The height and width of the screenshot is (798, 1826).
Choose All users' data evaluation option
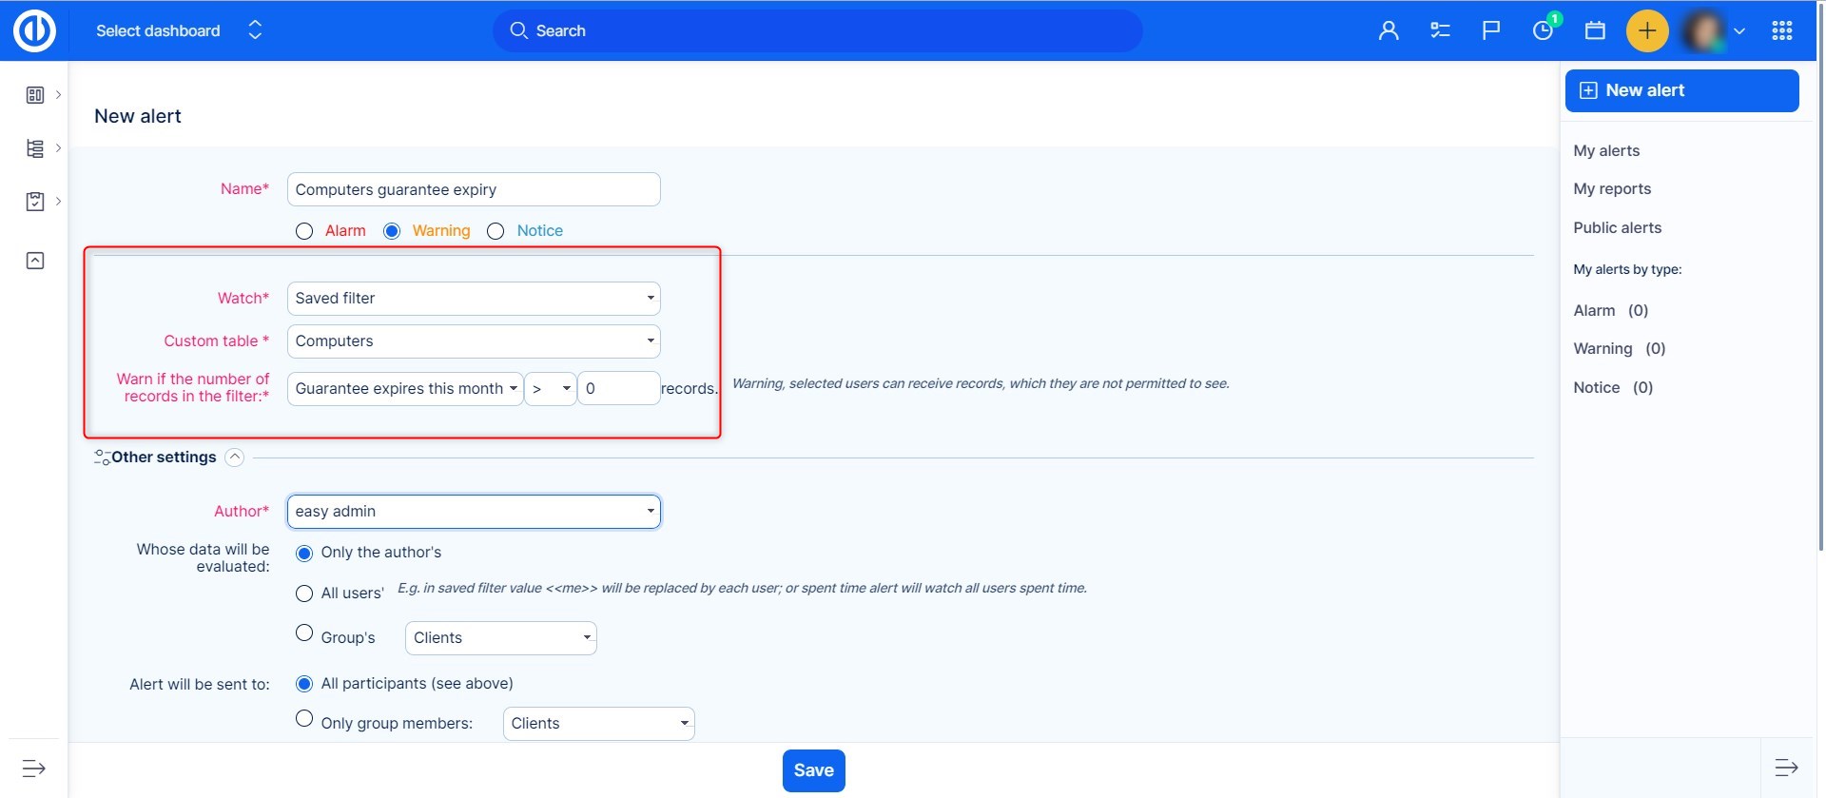pos(304,594)
